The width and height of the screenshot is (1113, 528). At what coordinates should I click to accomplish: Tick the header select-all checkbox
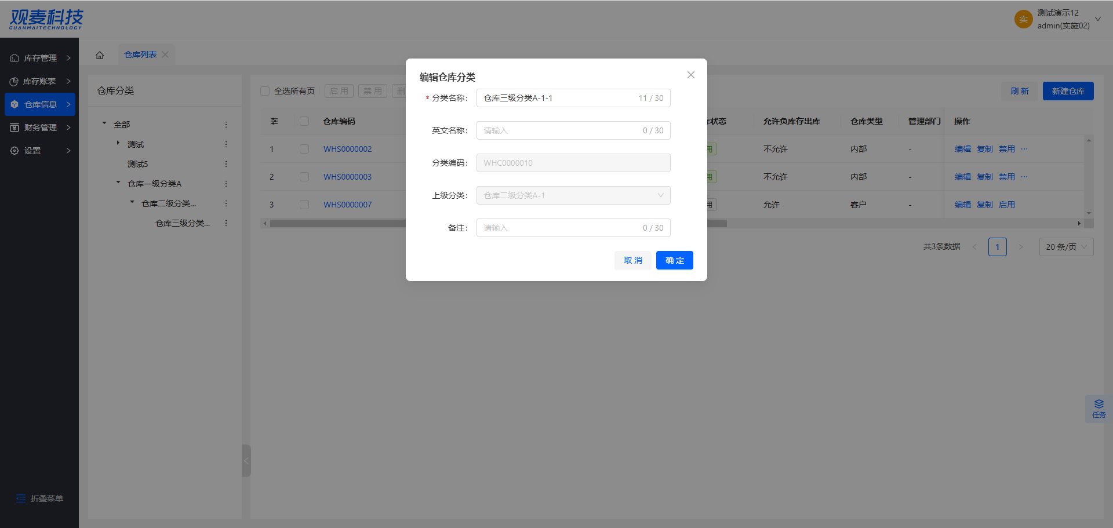[x=304, y=121]
